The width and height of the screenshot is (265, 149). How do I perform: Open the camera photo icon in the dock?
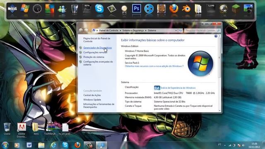pos(248,9)
